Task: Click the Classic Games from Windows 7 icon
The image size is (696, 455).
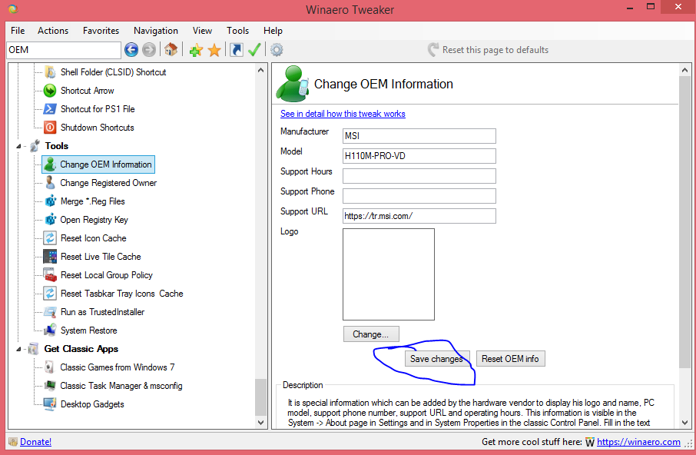Action: (x=50, y=367)
